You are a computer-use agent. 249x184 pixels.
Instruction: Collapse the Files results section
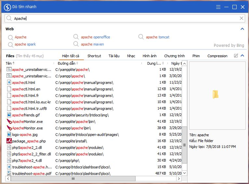click(242, 56)
